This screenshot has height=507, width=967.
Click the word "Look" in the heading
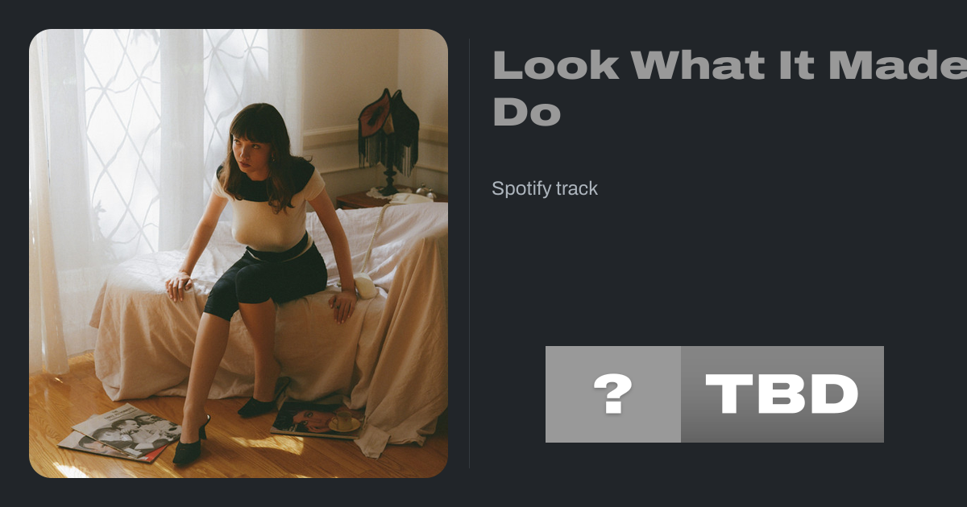tap(555, 64)
